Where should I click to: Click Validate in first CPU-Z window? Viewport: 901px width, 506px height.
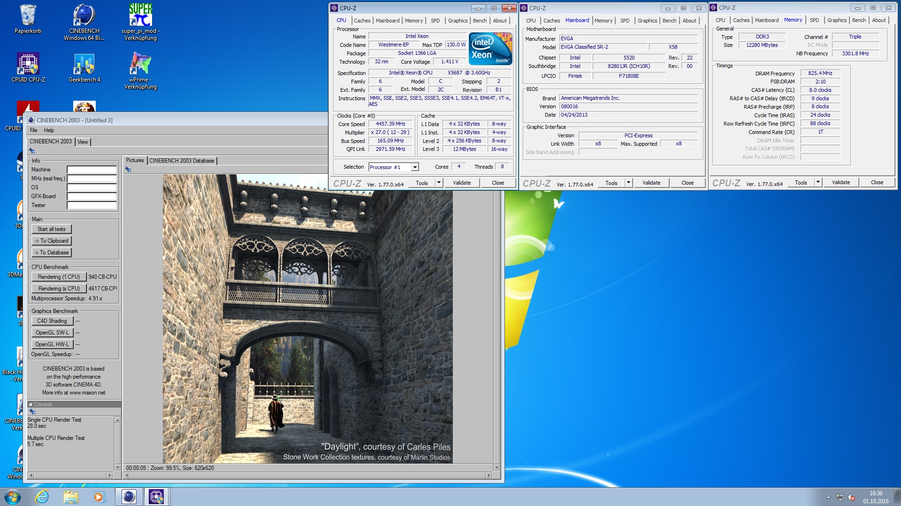462,183
